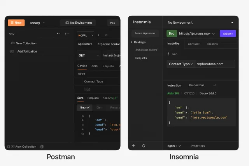The image size is (249, 166).
Task: Select the Requets tab in Postman response
Action: [93, 98]
